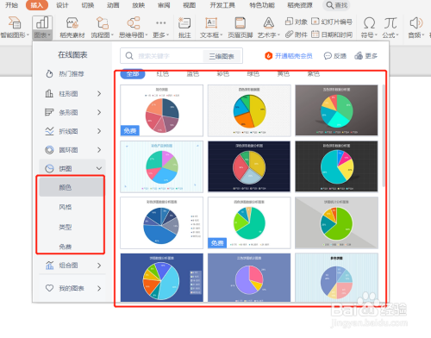Choose the all-blue pie chart with side legend
The image size is (431, 338).
click(x=162, y=222)
